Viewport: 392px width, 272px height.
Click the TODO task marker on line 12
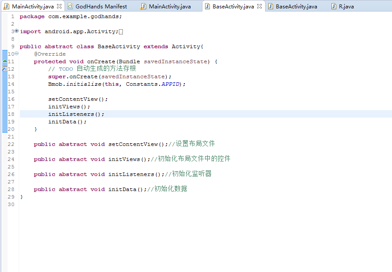[4, 69]
